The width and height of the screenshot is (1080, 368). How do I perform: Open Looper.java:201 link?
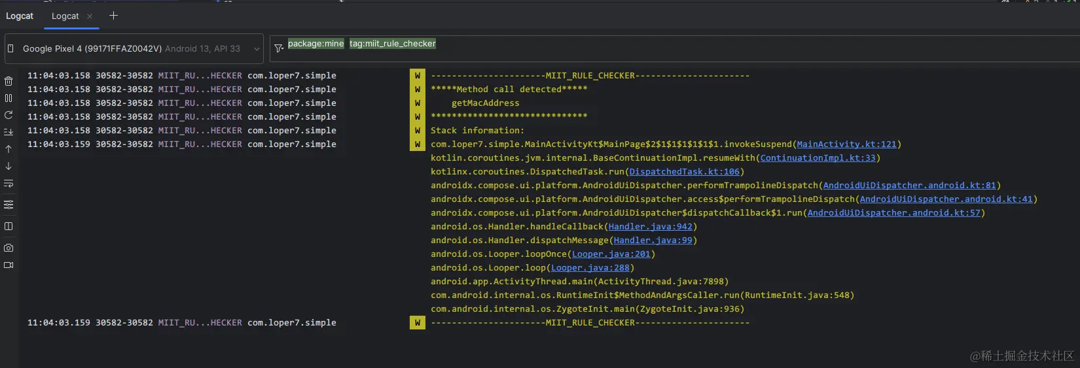click(x=611, y=254)
